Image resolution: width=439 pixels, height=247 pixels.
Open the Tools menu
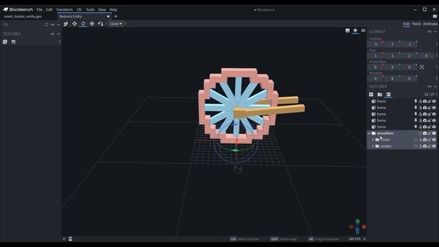point(90,10)
